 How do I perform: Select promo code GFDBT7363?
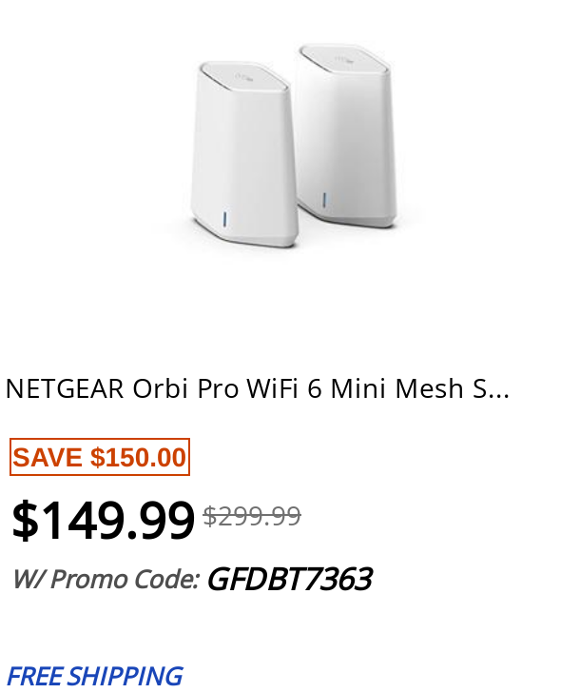(290, 579)
